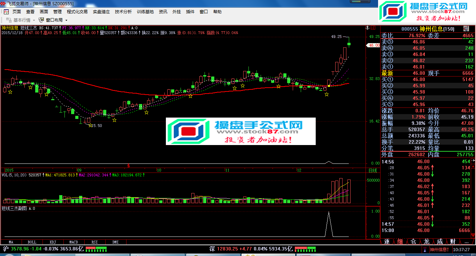Screen dimensions: 476x256
Task: Open the 基本行情 dropdown arrow
Action: point(34,20)
